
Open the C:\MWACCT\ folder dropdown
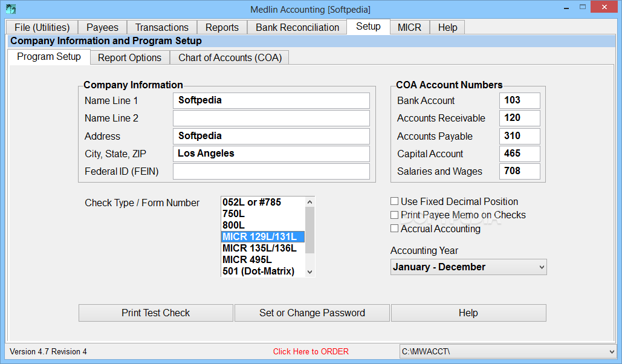pyautogui.click(x=508, y=352)
